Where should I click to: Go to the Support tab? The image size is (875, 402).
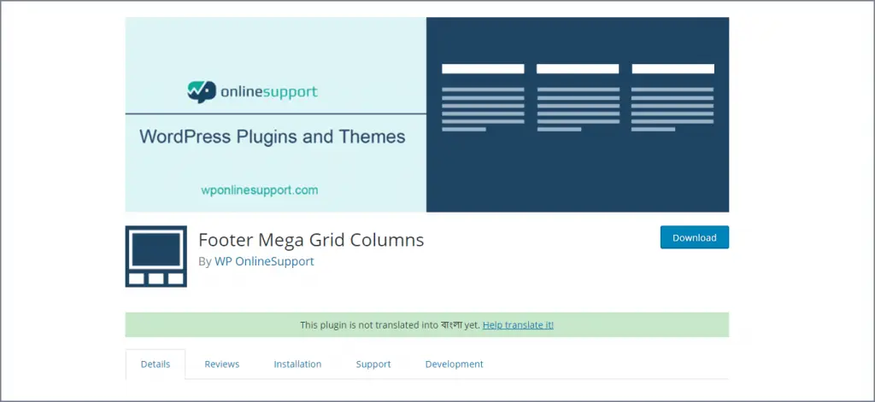pos(373,364)
